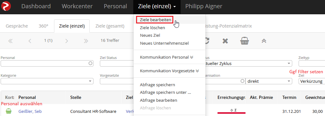This screenshot has width=325, height=116.
Task: Open the basket icon in toolbar
Action: 245,41
